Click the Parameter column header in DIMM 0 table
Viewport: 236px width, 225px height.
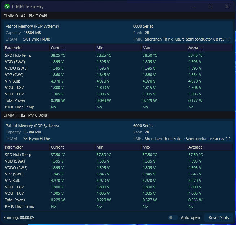27,48
